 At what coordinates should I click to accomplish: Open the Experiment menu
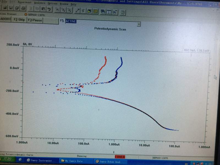coord(25,2)
